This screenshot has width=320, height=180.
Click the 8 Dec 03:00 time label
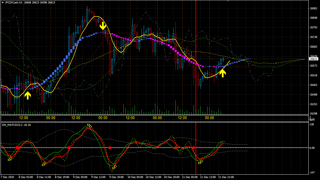point(26,177)
